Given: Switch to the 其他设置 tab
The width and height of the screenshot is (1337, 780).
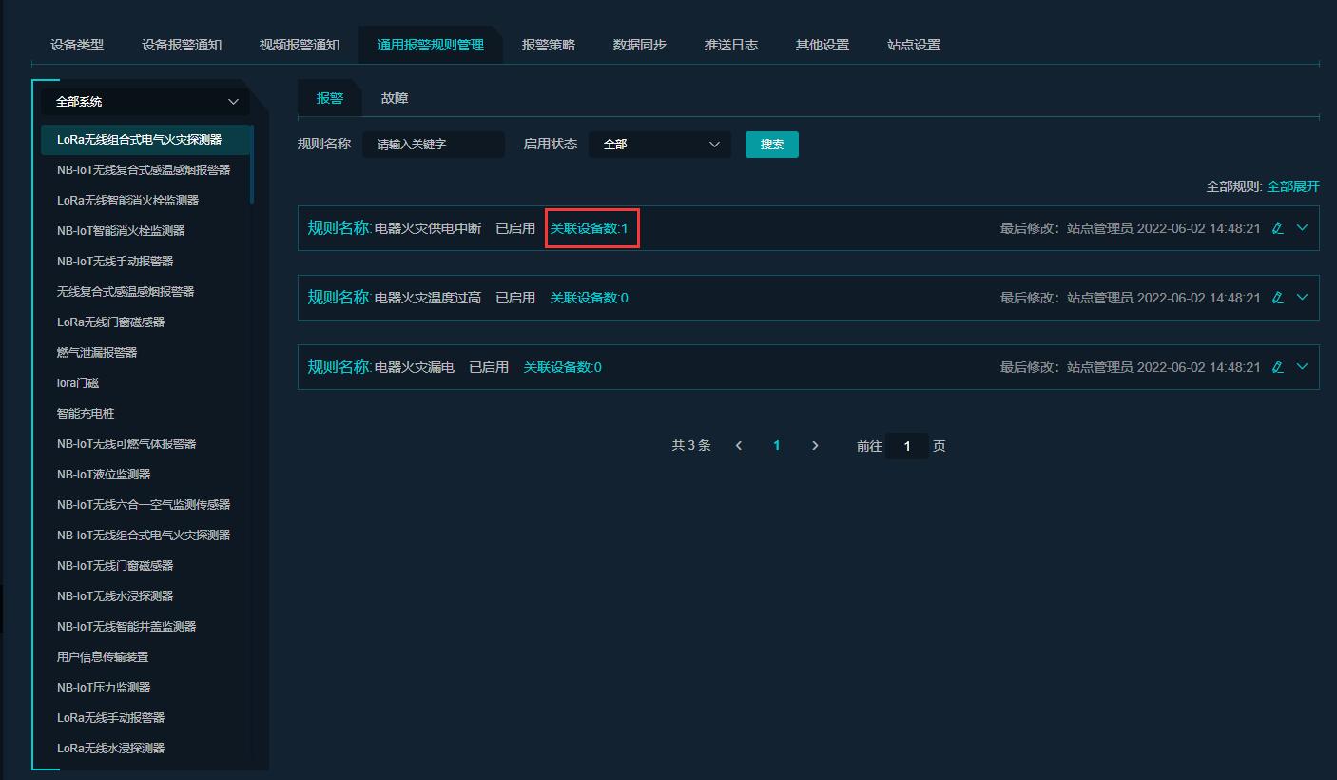Looking at the screenshot, I should 823,45.
